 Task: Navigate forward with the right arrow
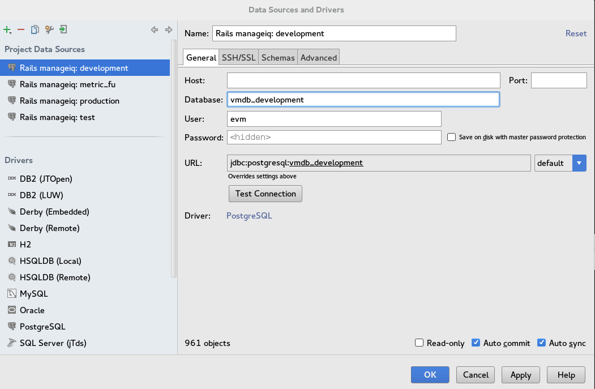pyautogui.click(x=169, y=29)
